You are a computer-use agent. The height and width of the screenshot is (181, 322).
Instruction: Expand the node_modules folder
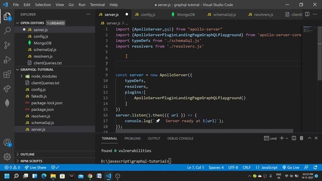pyautogui.click(x=21, y=76)
